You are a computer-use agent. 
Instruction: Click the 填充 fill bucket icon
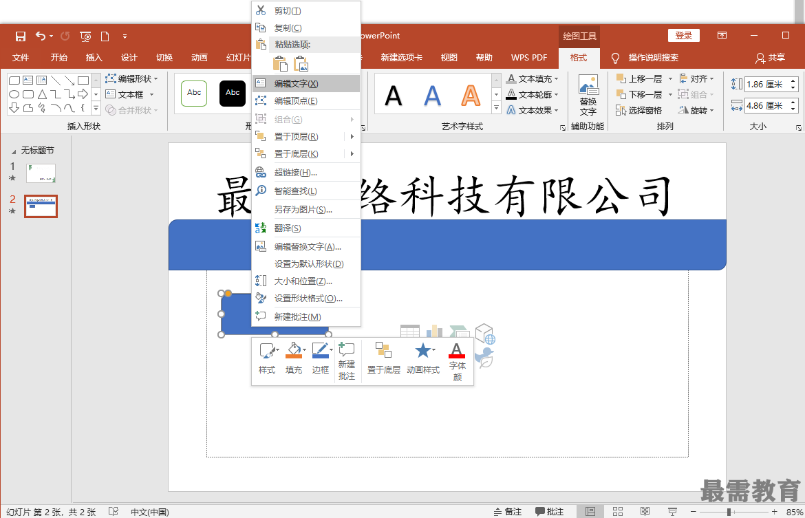pyautogui.click(x=294, y=350)
